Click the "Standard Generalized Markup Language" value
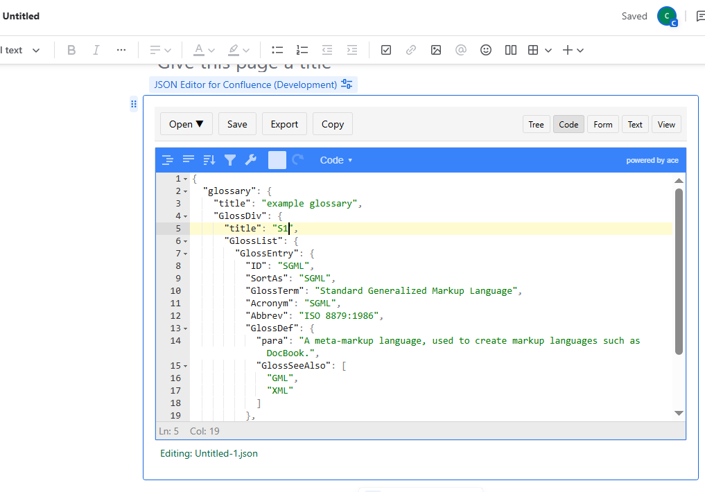The height and width of the screenshot is (492, 705). click(x=416, y=291)
